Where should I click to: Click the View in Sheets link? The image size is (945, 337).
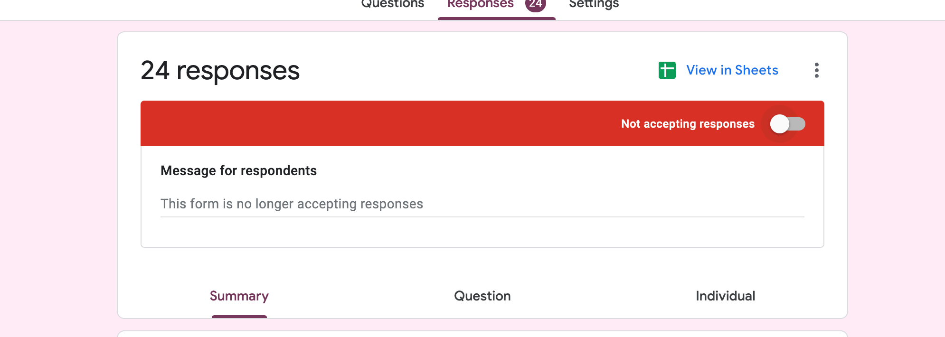click(x=732, y=70)
